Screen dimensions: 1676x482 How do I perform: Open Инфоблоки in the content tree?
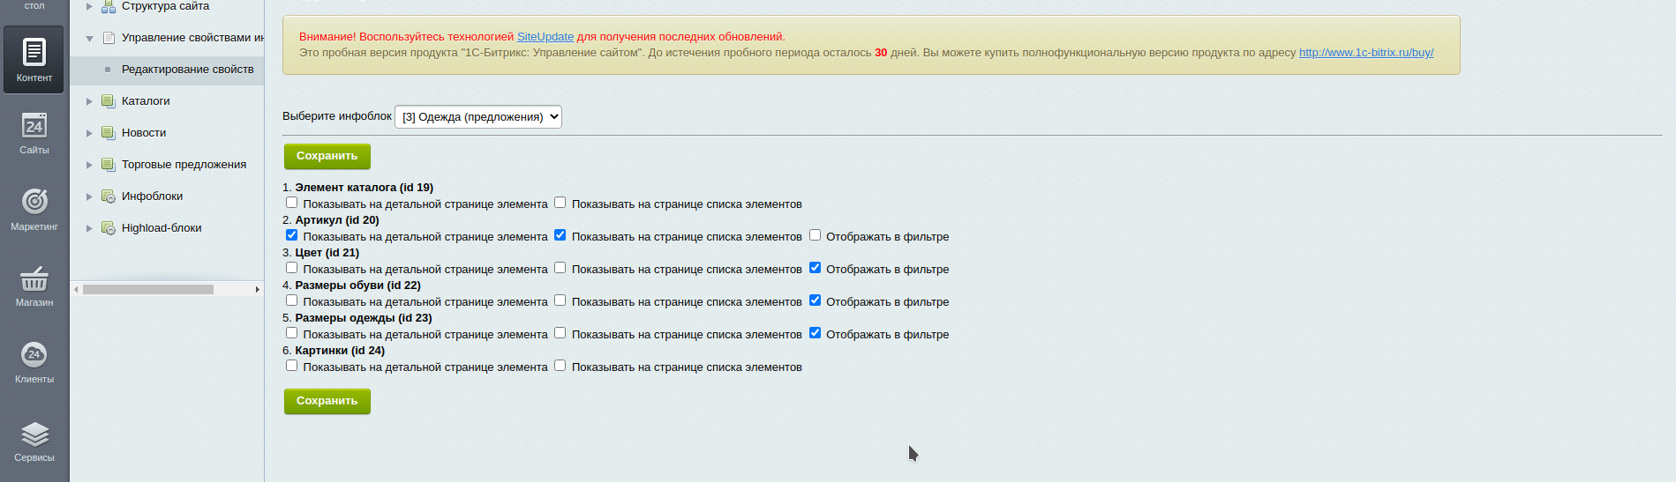click(152, 197)
